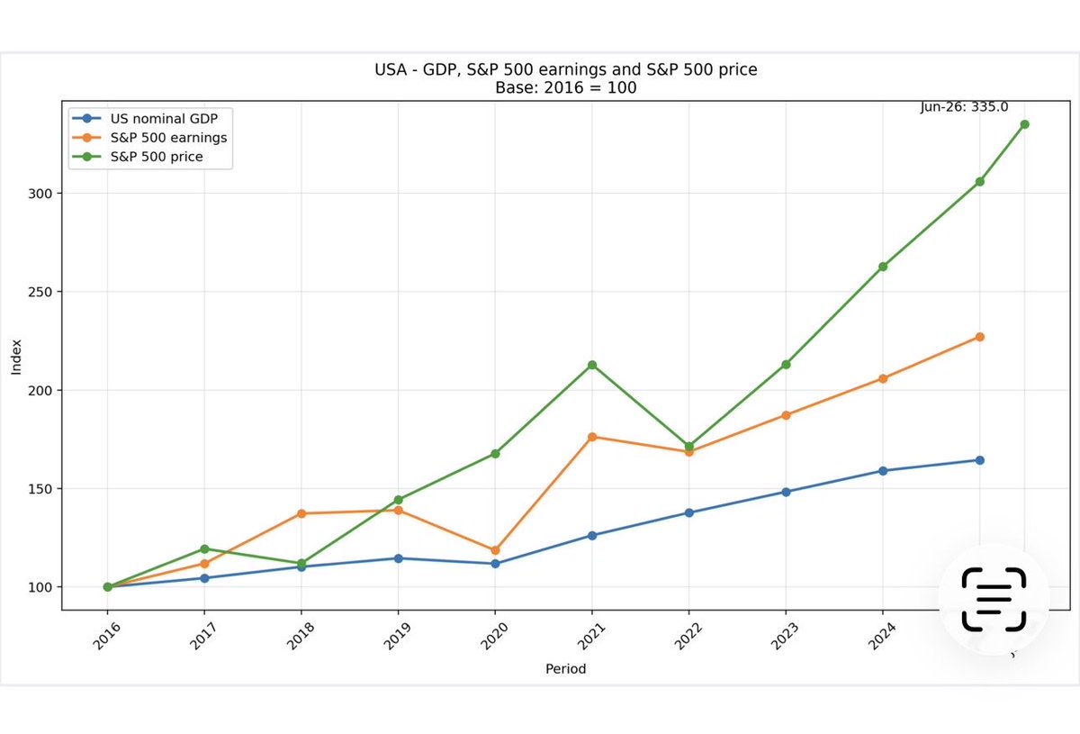Image resolution: width=1080 pixels, height=734 pixels.
Task: Click the orange S&P 500 earnings legend marker
Action: click(86, 138)
